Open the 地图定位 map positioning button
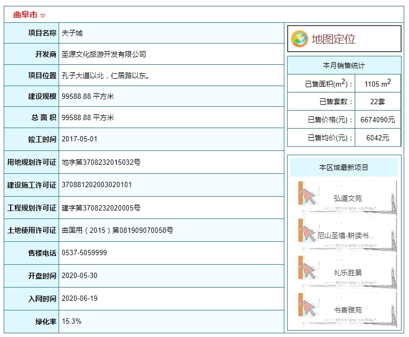The width and height of the screenshot is (409, 337). (x=344, y=39)
